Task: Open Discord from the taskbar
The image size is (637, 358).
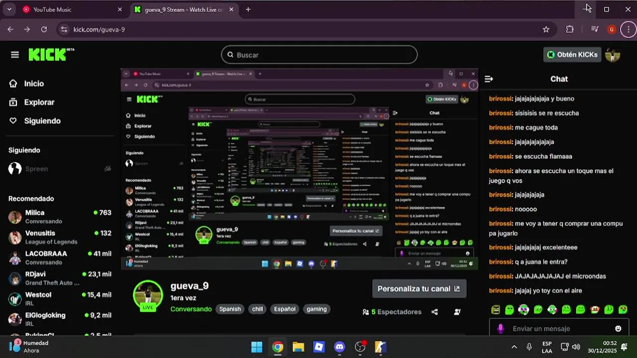Action: point(339,347)
